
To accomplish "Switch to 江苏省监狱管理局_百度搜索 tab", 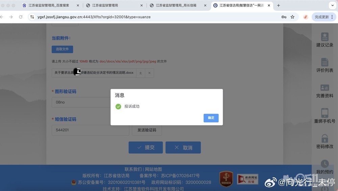I will click(x=50, y=5).
